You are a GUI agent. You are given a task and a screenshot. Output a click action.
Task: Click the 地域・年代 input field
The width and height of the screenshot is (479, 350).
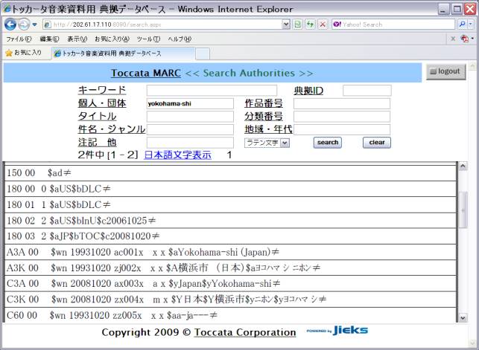pos(342,129)
